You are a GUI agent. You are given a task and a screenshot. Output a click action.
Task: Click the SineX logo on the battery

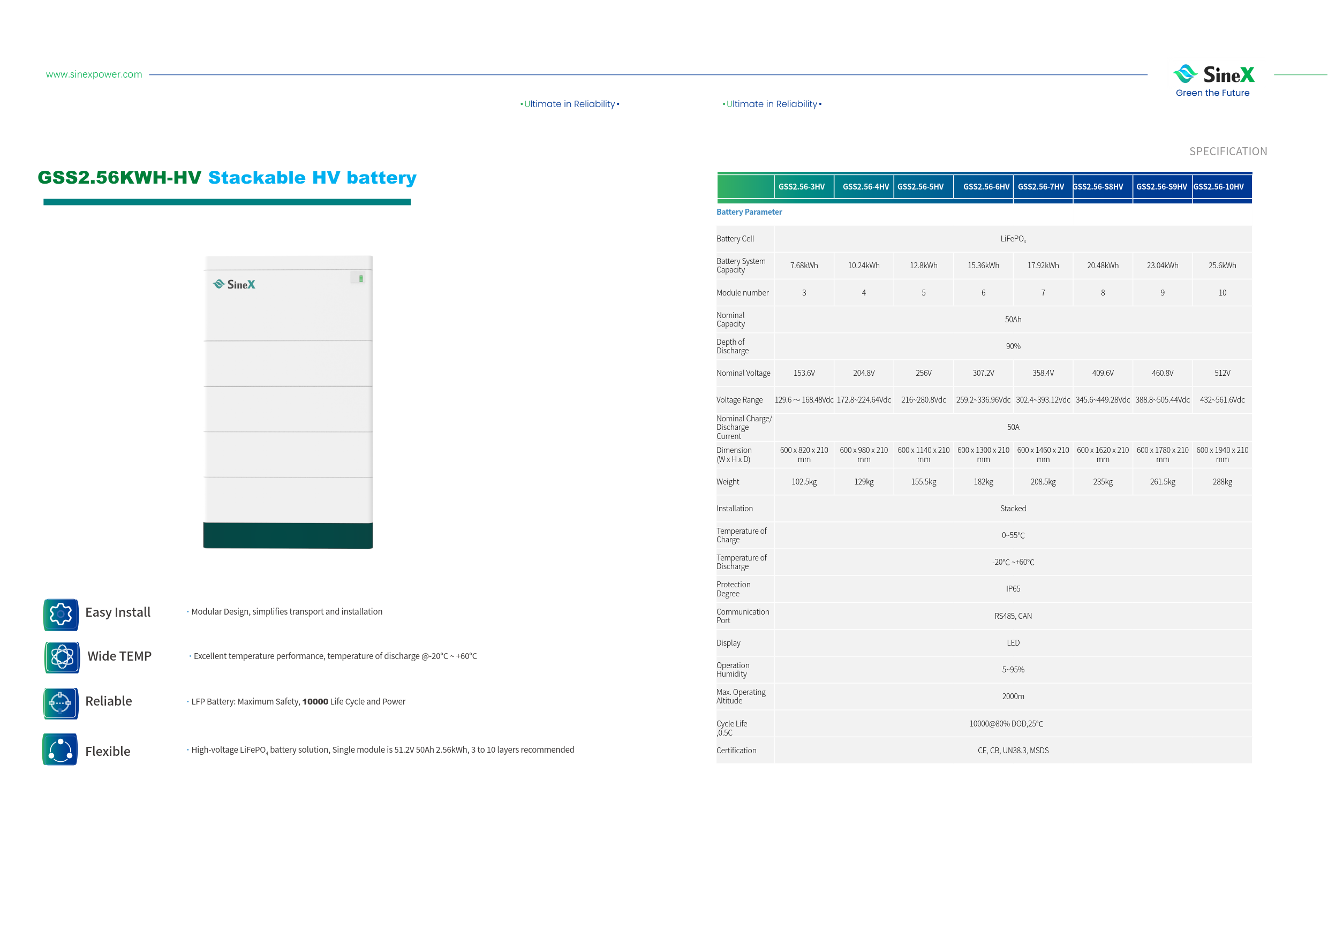click(234, 284)
